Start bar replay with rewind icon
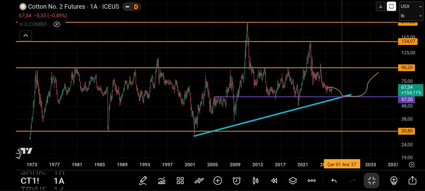This screenshot has height=191, width=425. [274, 181]
